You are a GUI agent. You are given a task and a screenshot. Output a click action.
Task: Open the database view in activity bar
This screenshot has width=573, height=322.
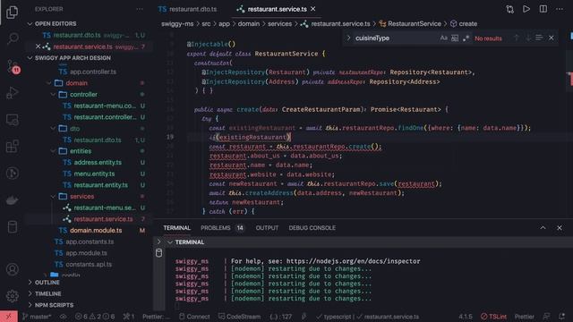[12, 226]
